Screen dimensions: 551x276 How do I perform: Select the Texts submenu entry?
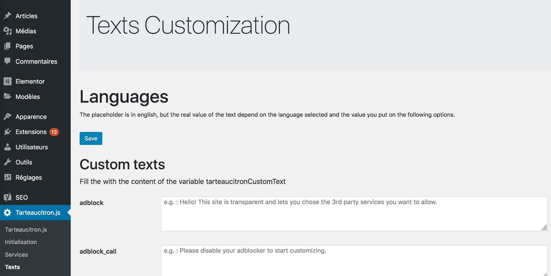[x=12, y=267]
